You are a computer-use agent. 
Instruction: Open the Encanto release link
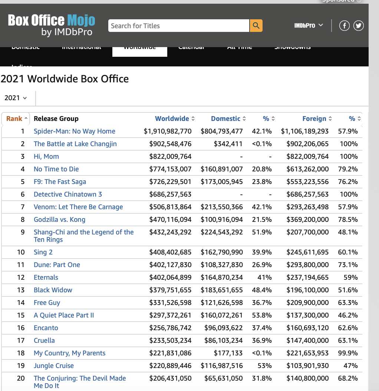[x=46, y=328]
